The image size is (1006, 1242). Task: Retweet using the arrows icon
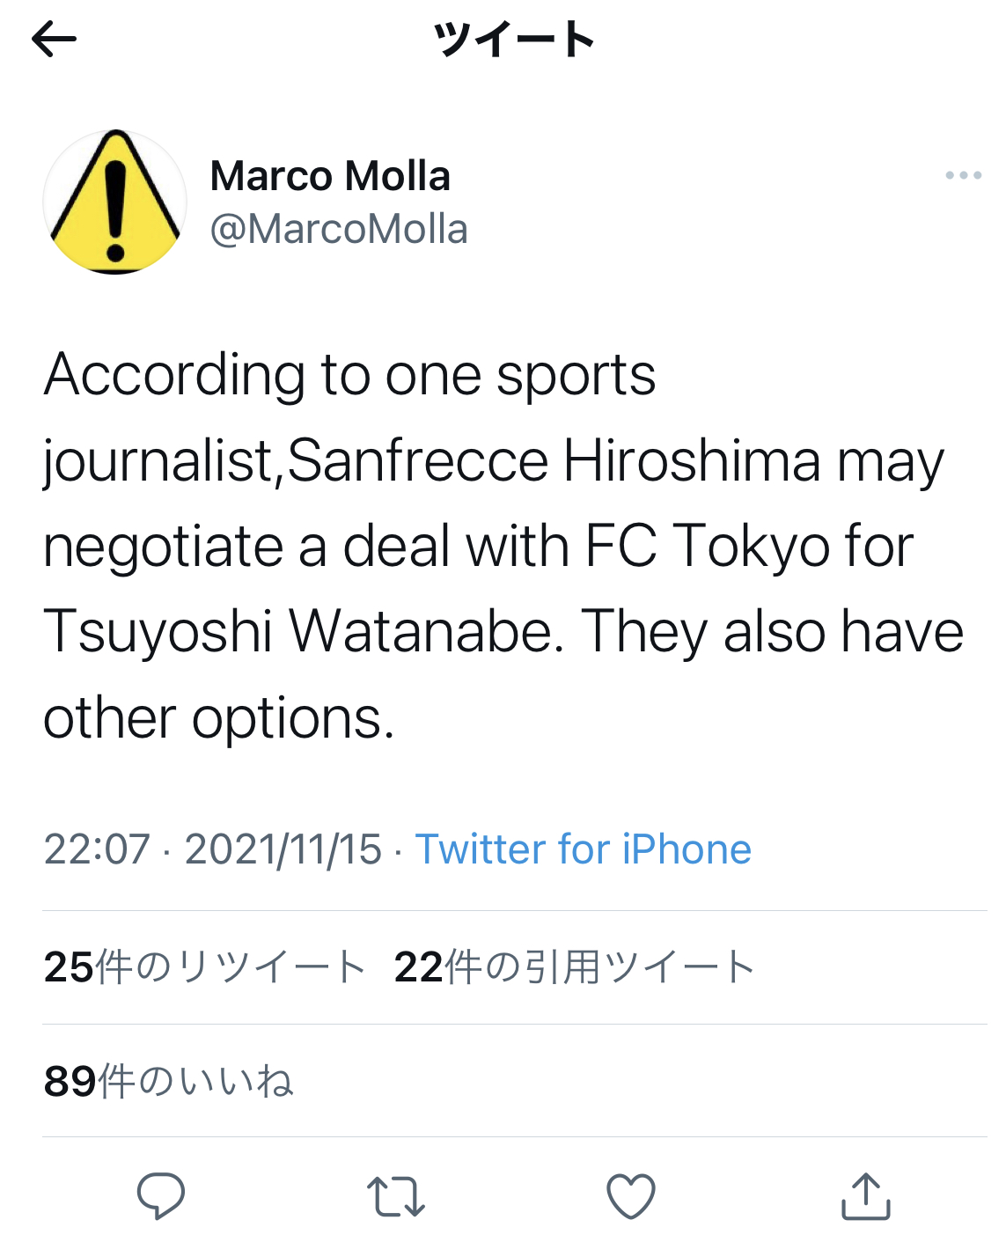pos(396,1196)
